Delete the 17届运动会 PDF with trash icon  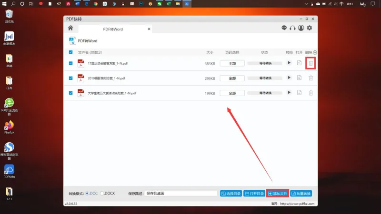click(311, 63)
